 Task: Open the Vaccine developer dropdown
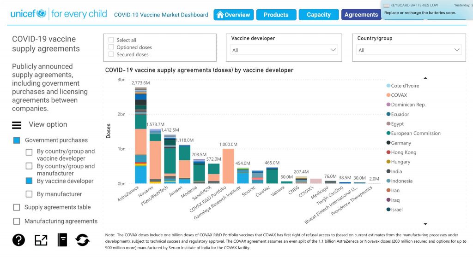point(284,50)
